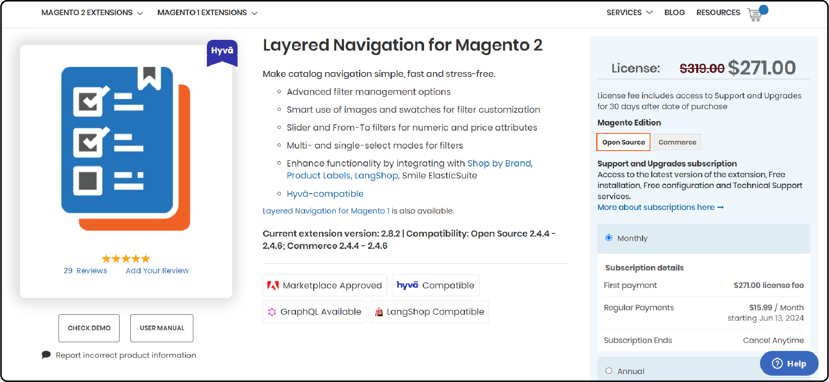The width and height of the screenshot is (829, 382).
Task: Click the Layered Navigation for Magento 2 heading
Action: click(x=403, y=45)
